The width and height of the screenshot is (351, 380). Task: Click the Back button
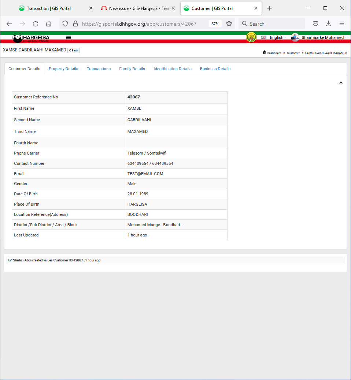[x=74, y=50]
